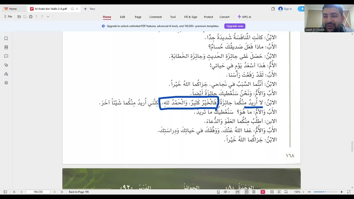This screenshot has width=354, height=199.
Task: Select single page view mode
Action: pos(247,192)
